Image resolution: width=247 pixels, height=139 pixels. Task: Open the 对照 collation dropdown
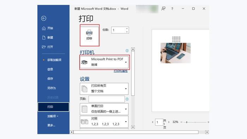click(x=104, y=121)
